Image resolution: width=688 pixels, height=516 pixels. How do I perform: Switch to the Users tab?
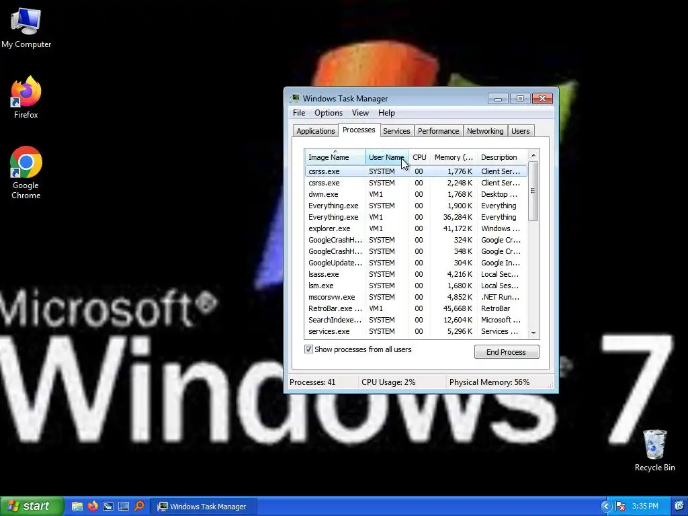point(521,131)
